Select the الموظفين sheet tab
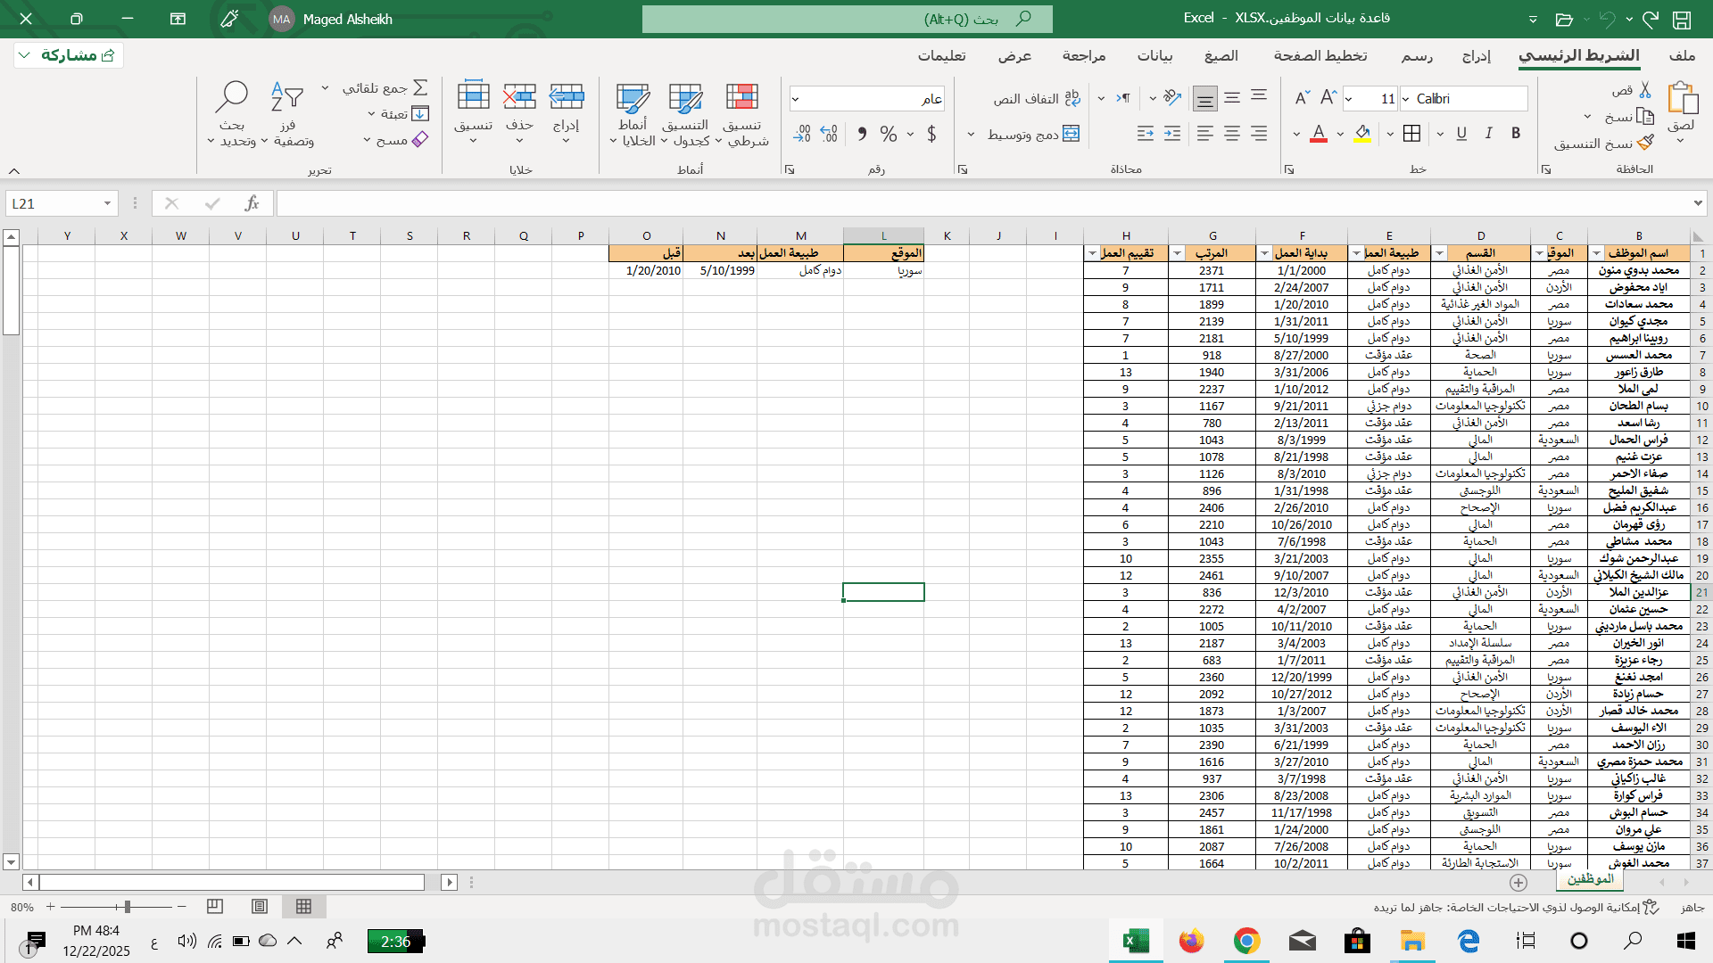This screenshot has width=1713, height=963. pyautogui.click(x=1590, y=879)
